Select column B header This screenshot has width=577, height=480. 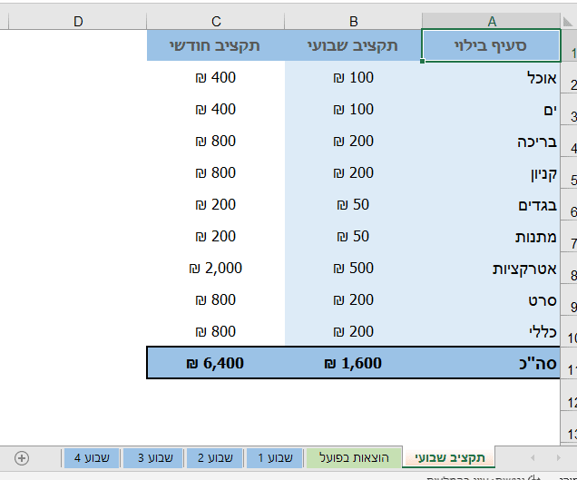(354, 21)
